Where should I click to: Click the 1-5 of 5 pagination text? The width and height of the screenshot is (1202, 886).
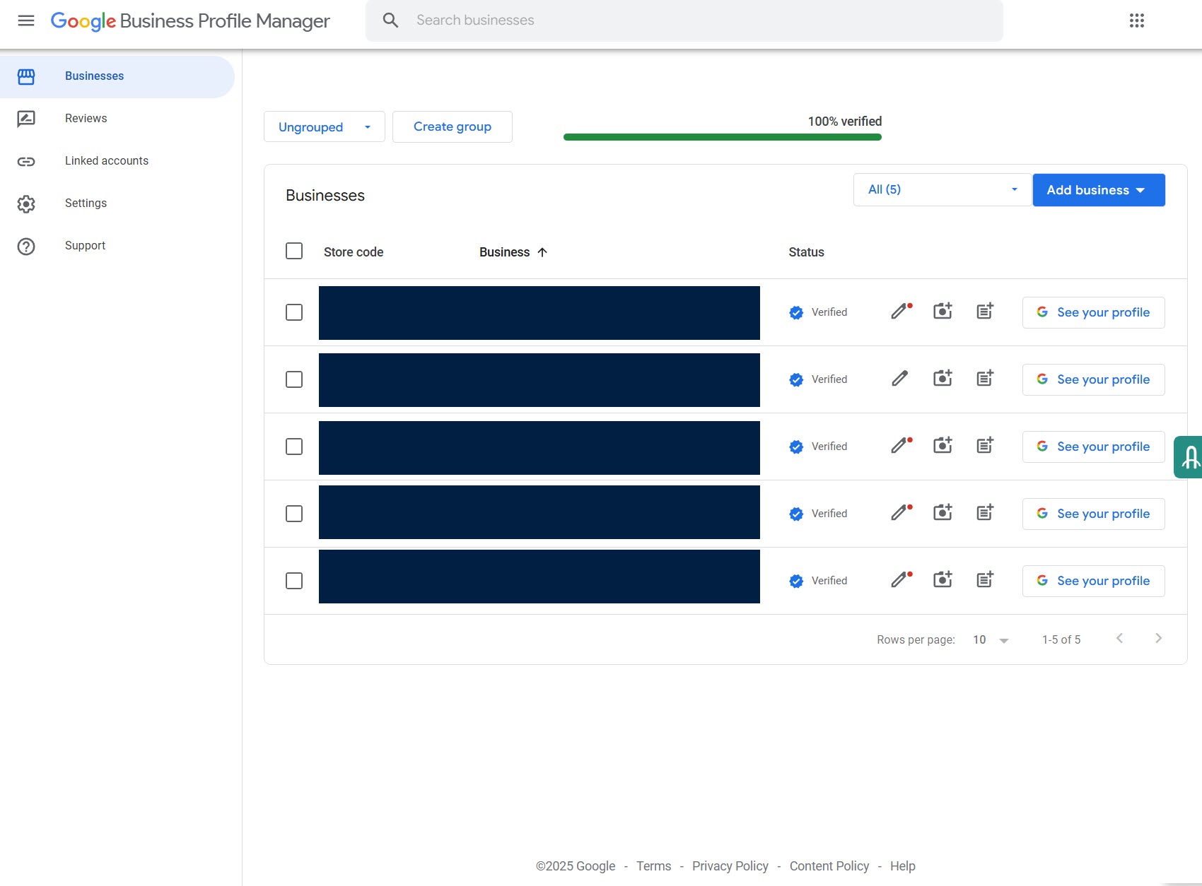(1061, 640)
